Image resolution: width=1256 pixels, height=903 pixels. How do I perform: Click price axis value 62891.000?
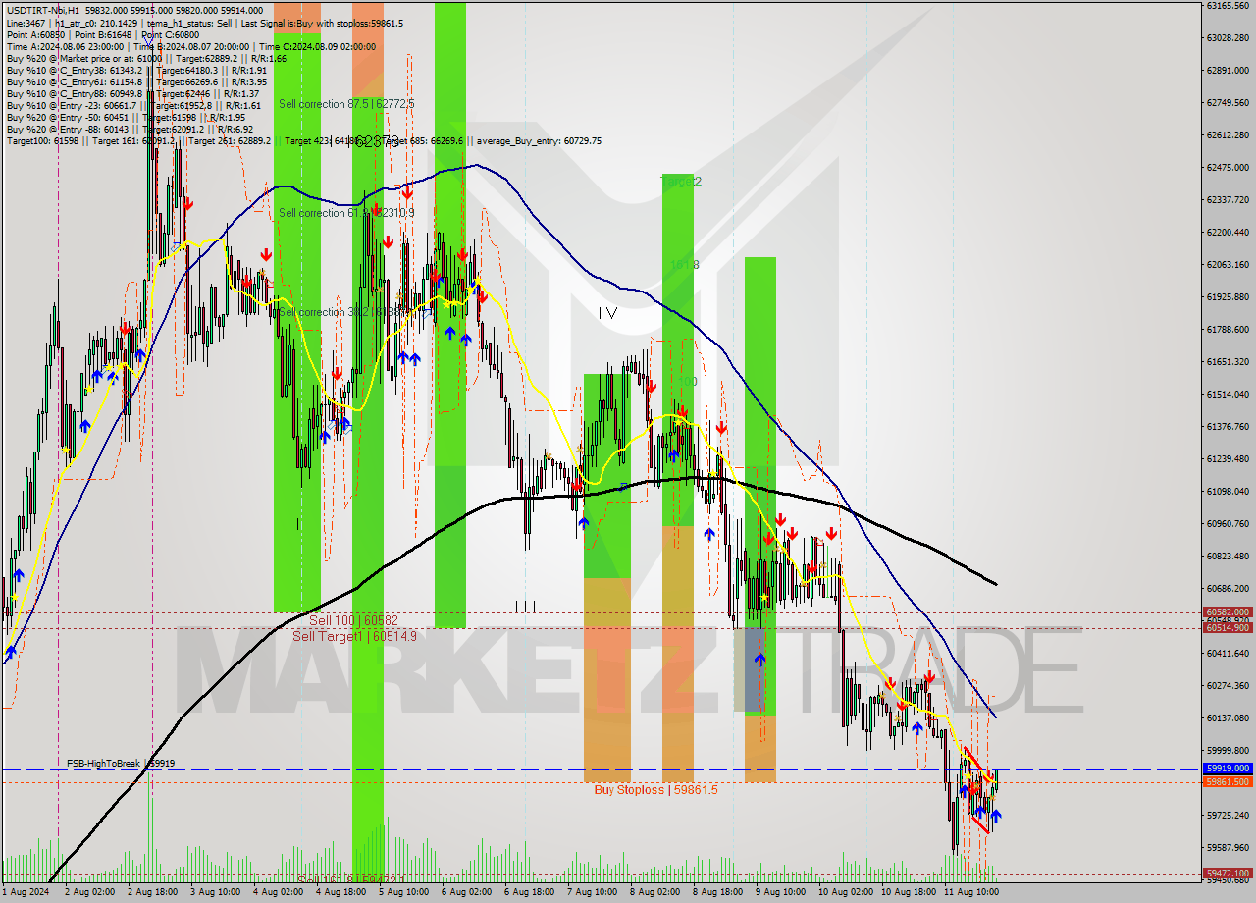click(1227, 70)
